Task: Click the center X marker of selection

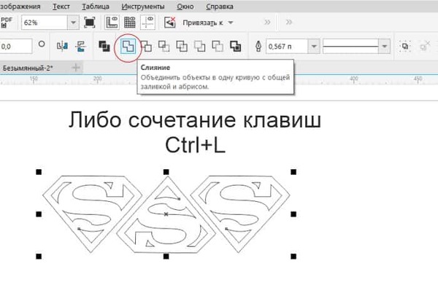Action: click(x=166, y=214)
